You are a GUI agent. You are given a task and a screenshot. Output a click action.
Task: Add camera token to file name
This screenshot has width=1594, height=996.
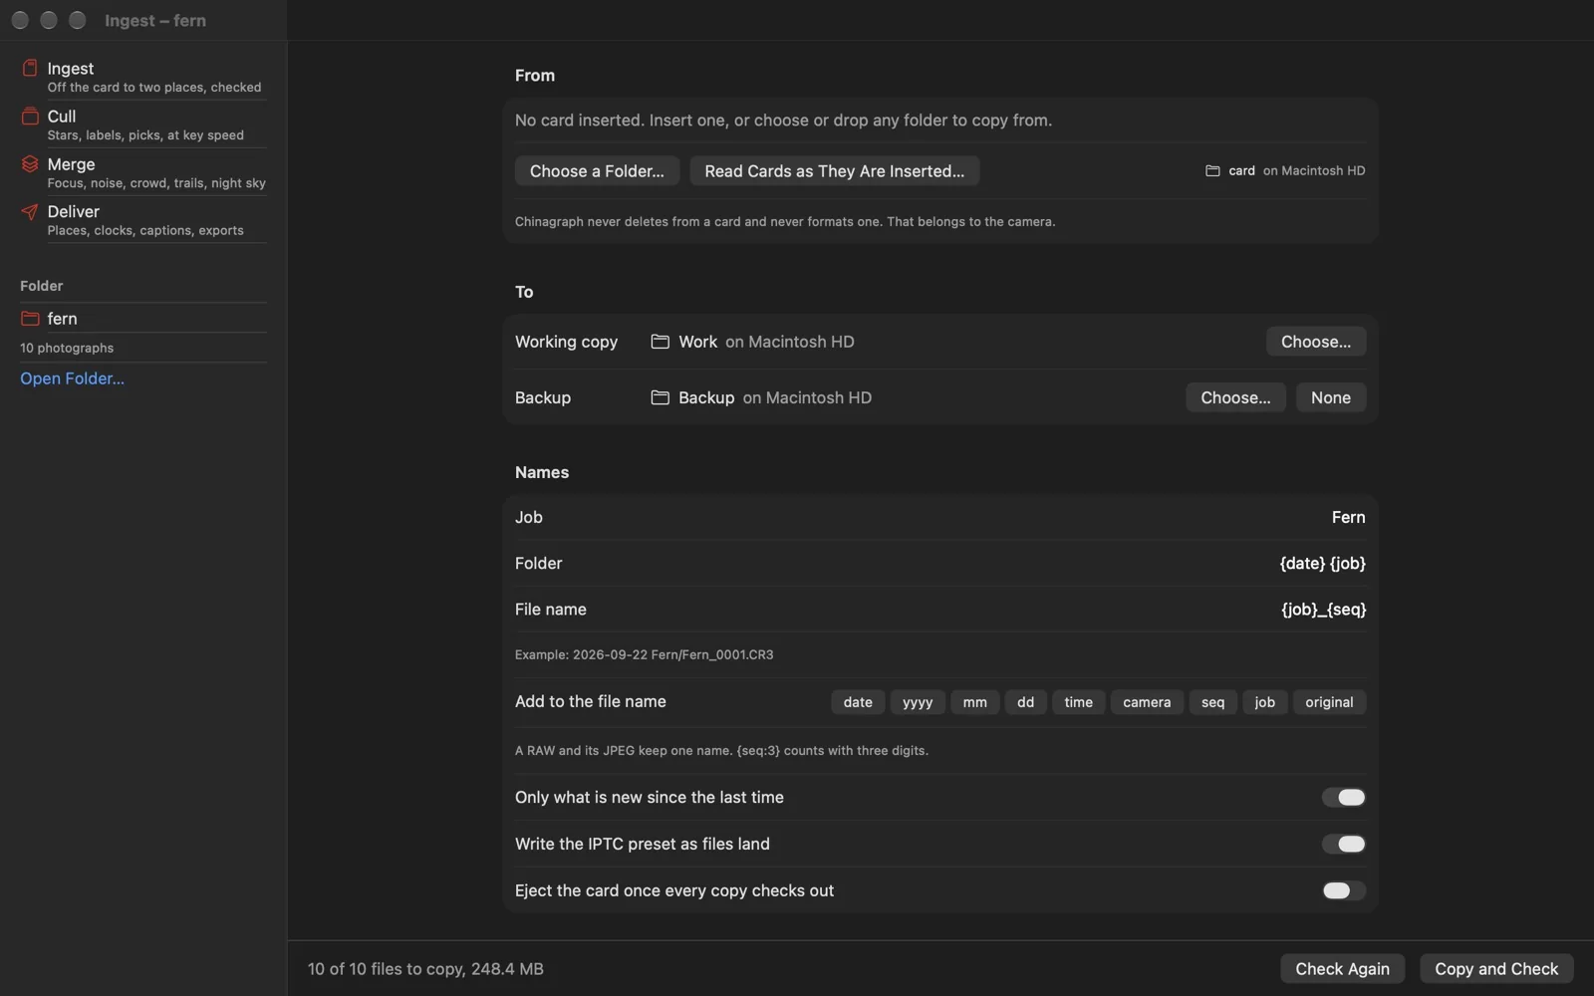click(x=1147, y=702)
